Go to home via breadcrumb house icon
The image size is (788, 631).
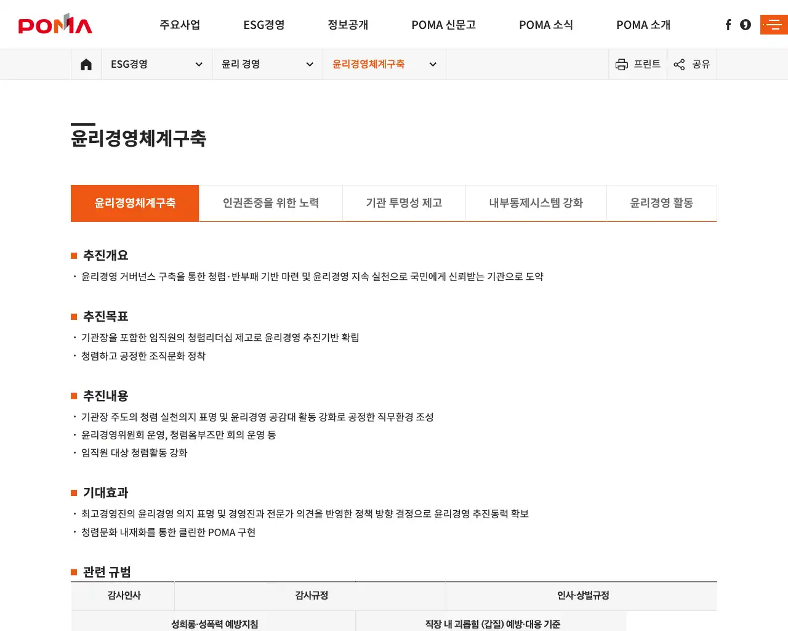click(86, 64)
